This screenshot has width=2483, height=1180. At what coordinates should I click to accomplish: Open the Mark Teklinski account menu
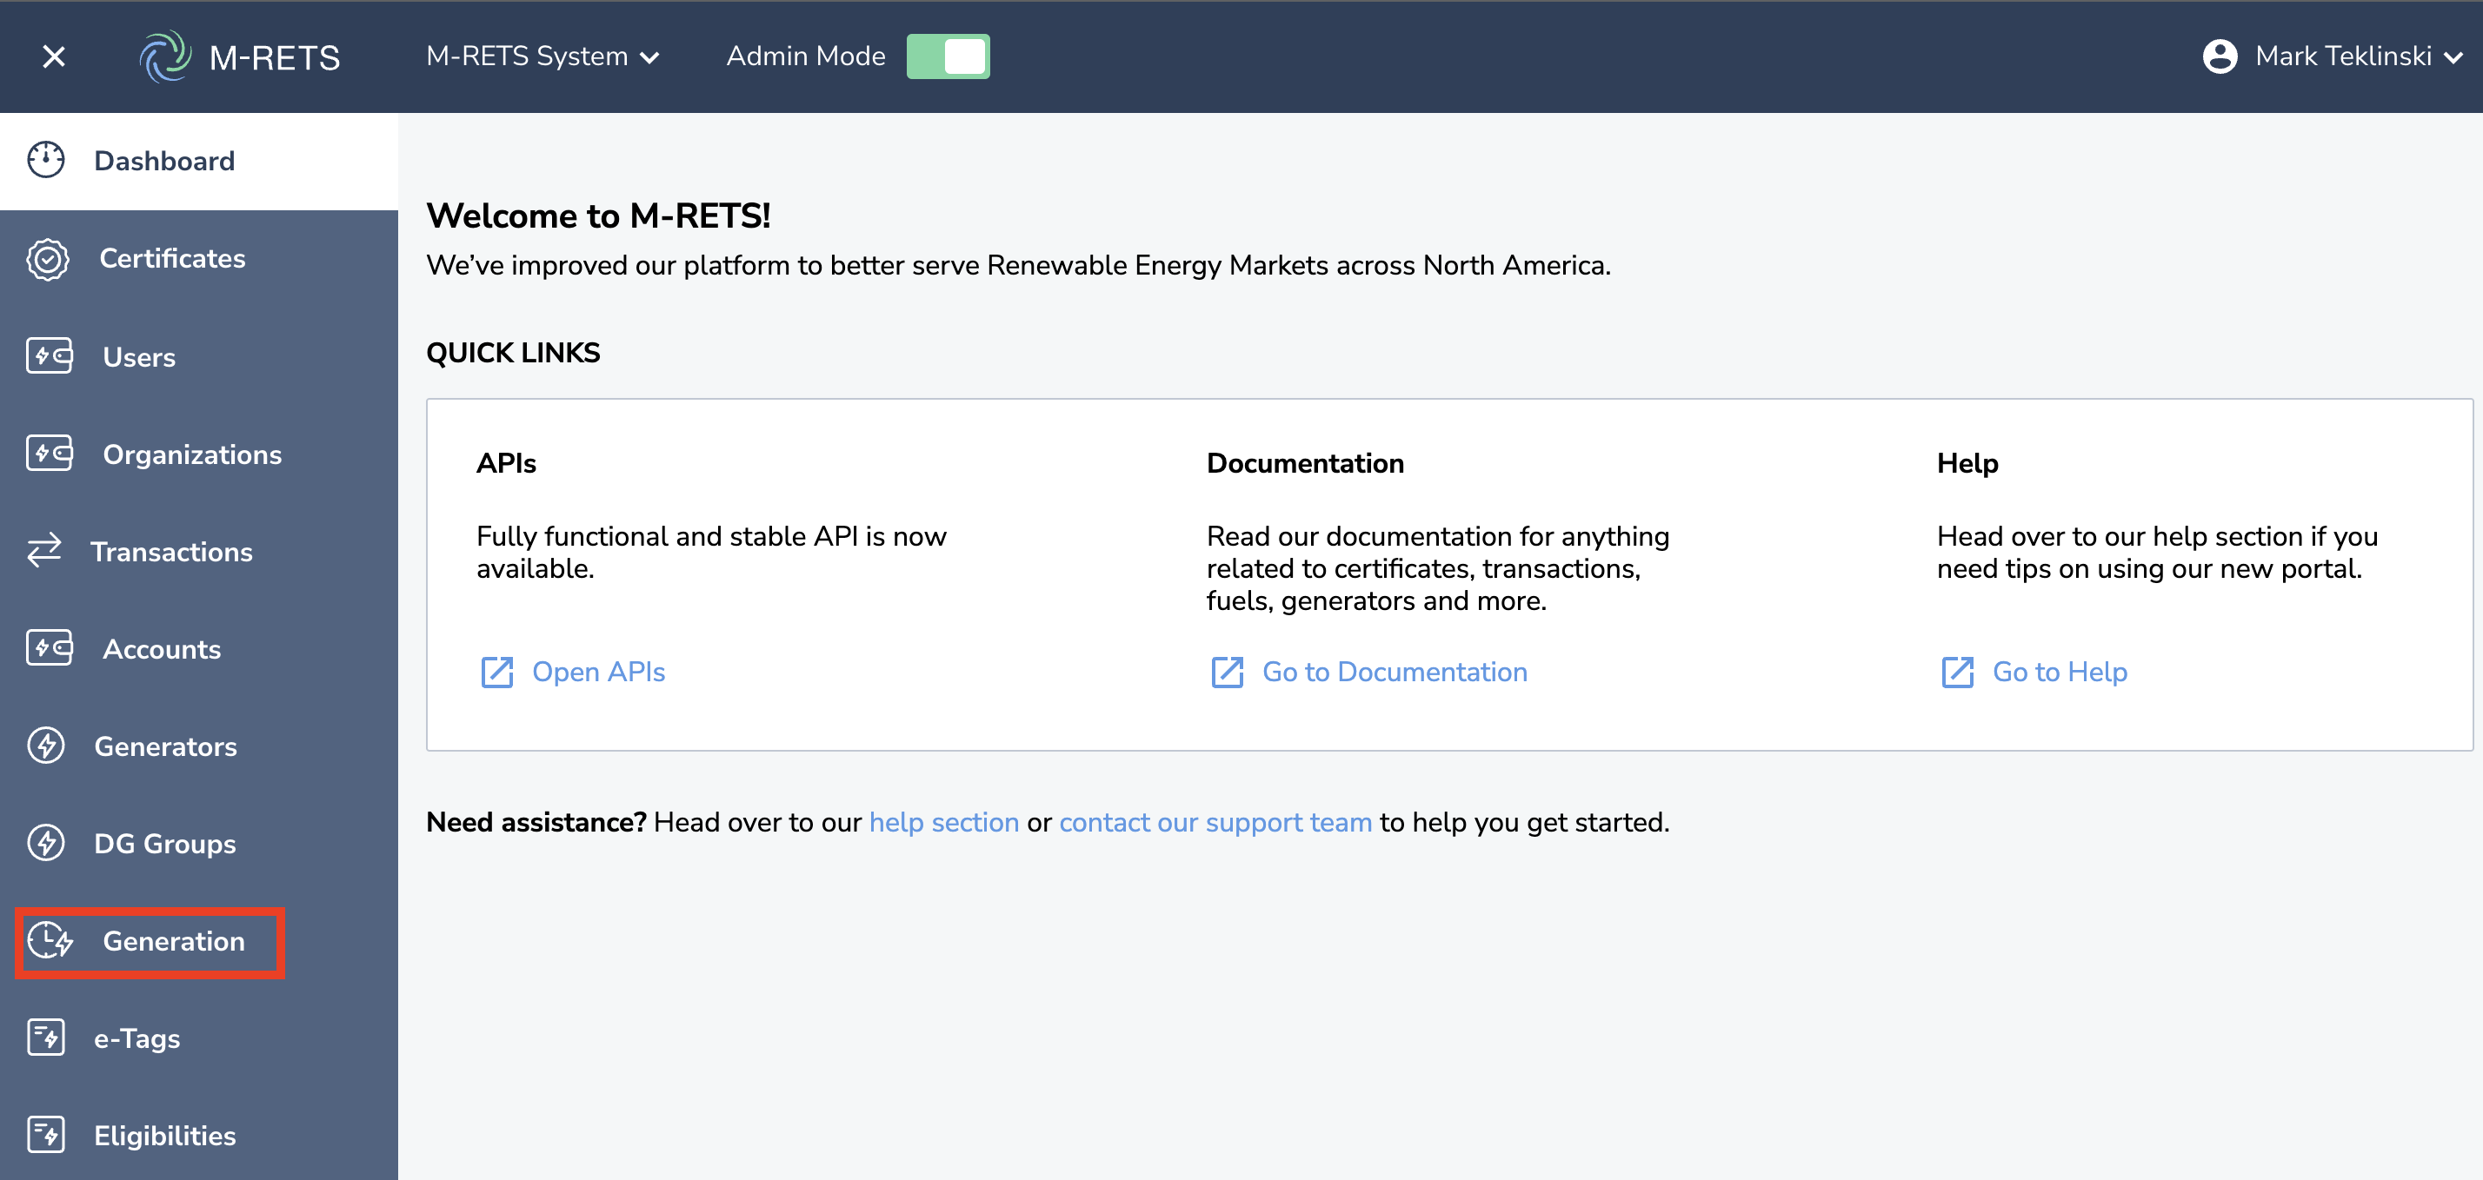click(x=2343, y=56)
